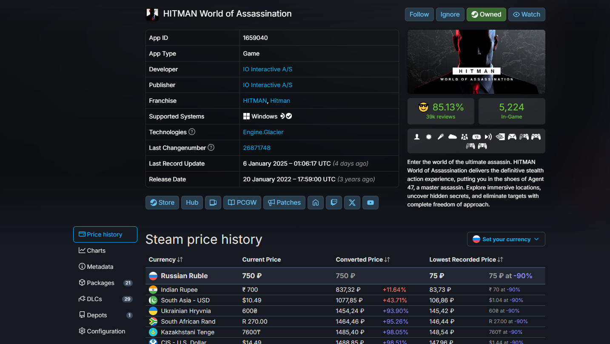Viewport: 610px width, 344px height.
Task: Click the devices icon button beside Hub
Action: click(213, 203)
